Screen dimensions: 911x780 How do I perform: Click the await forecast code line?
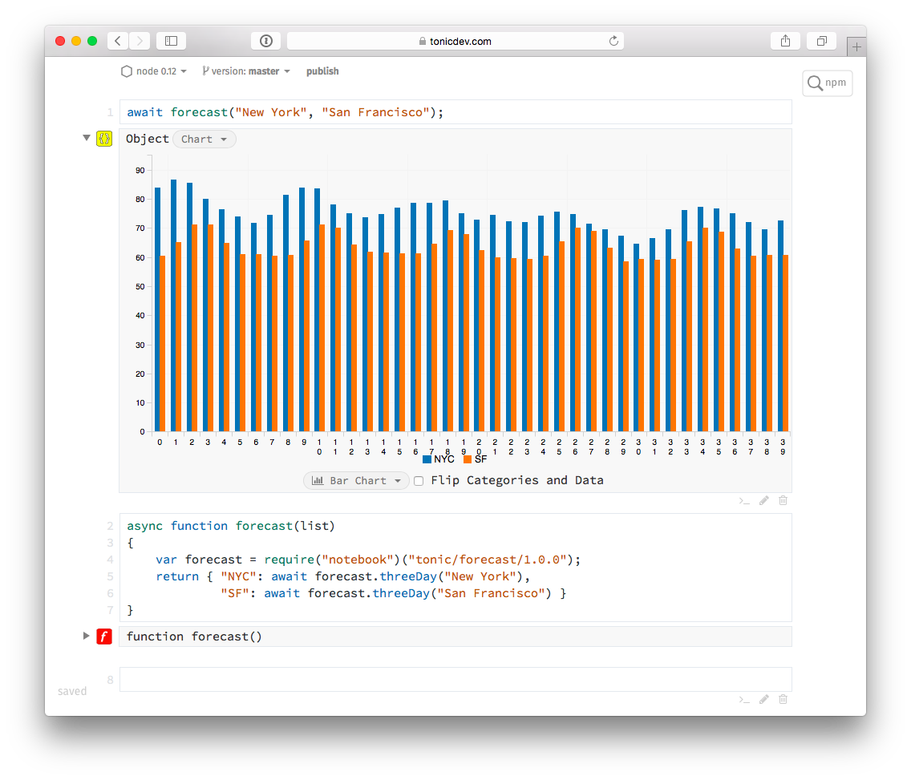[455, 112]
